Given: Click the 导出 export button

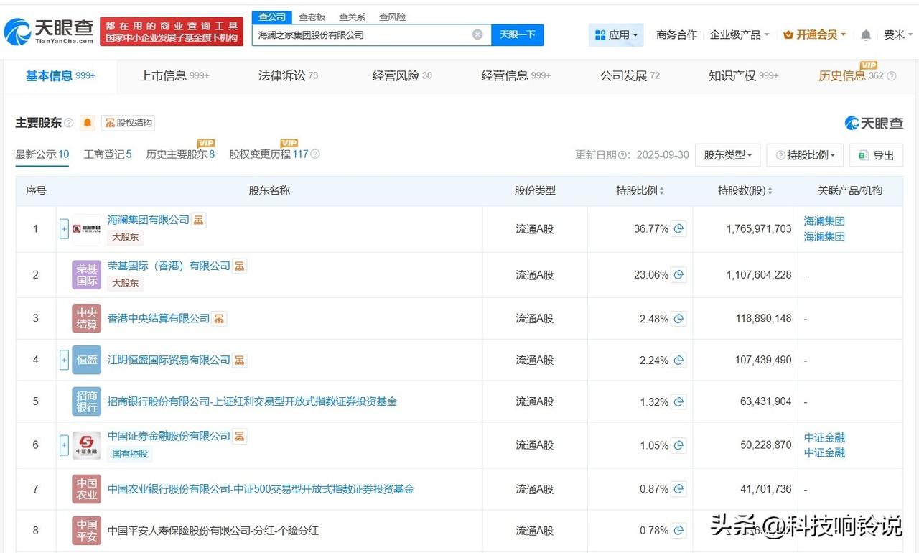Looking at the screenshot, I should pyautogui.click(x=876, y=155).
